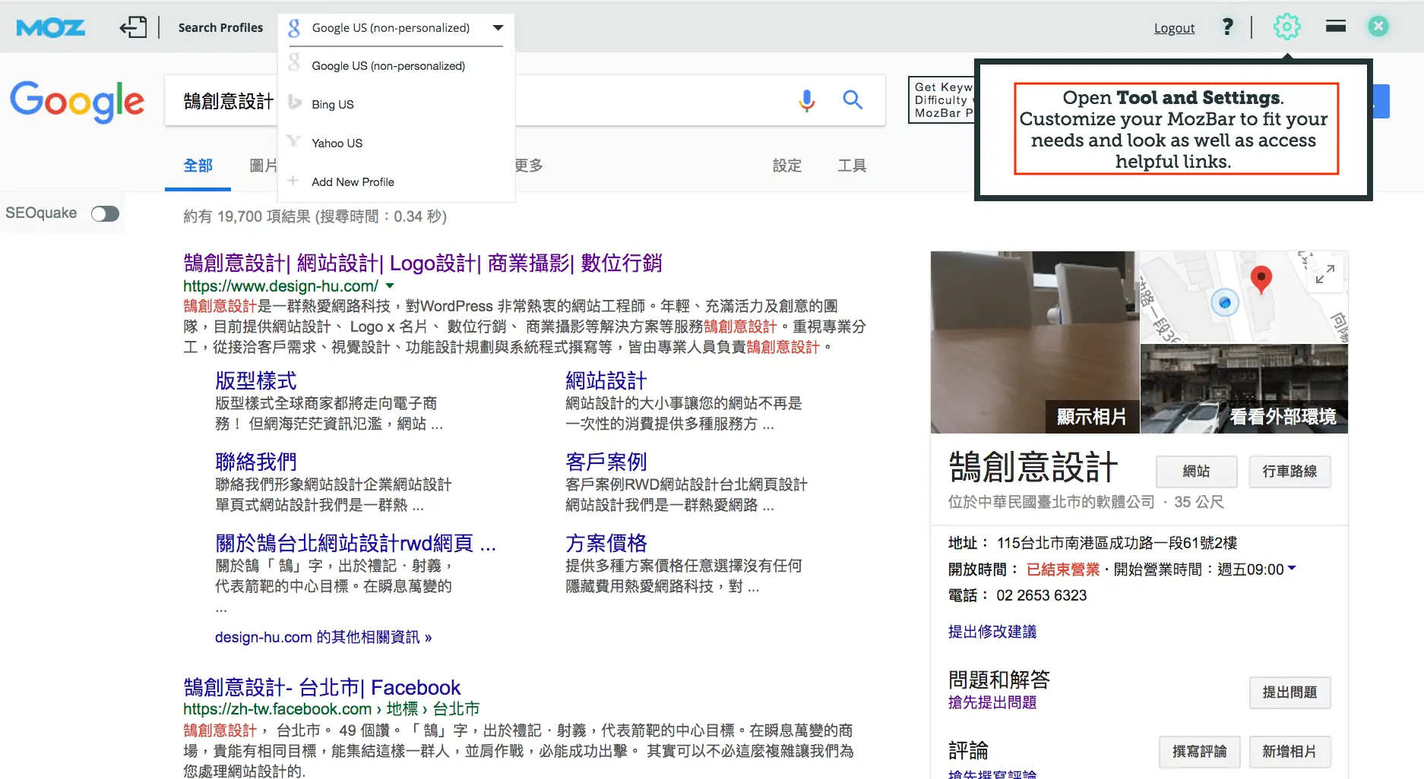Click design-hu.com 的其他相關資訊 link
Viewport: 1424px width, 779px height.
(x=323, y=637)
